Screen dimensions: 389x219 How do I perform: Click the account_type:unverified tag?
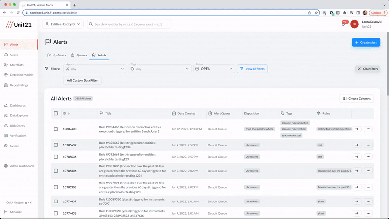pos(295,123)
